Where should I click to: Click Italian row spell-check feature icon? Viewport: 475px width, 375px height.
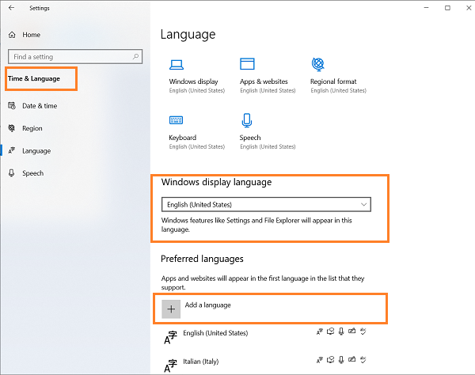point(363,359)
